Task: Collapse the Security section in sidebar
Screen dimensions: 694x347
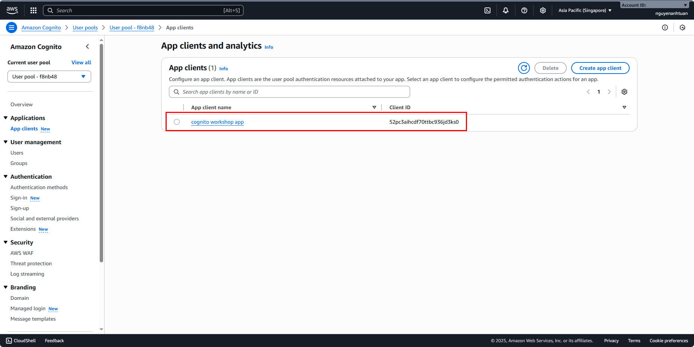Action: [x=6, y=242]
